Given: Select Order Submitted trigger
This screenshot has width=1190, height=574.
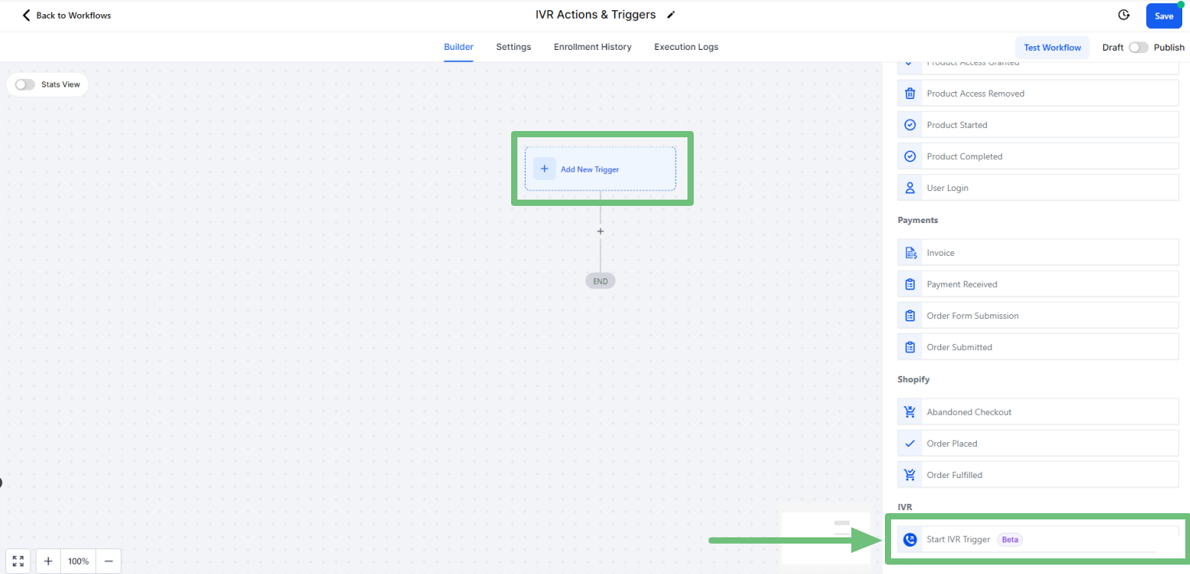Looking at the screenshot, I should [x=1038, y=346].
